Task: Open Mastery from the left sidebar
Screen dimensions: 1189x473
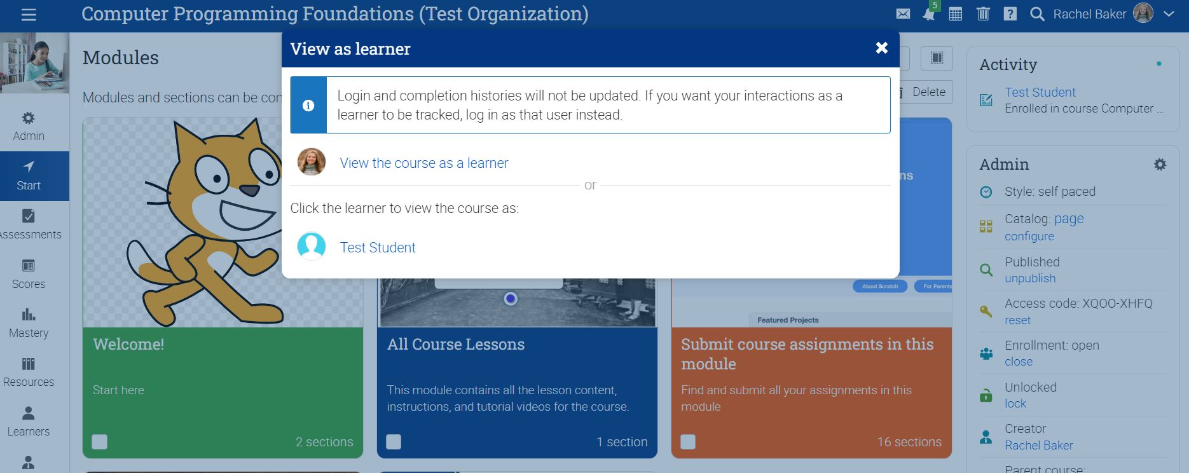Action: (29, 323)
